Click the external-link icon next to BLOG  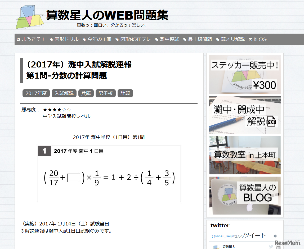pyautogui.click(x=250, y=39)
